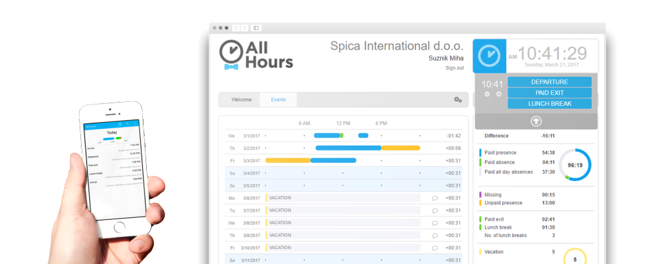
Task: Switch to the Welcome tab
Action: tap(241, 100)
